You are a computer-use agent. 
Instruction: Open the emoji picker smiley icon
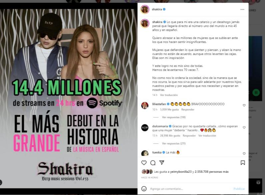click(x=144, y=189)
